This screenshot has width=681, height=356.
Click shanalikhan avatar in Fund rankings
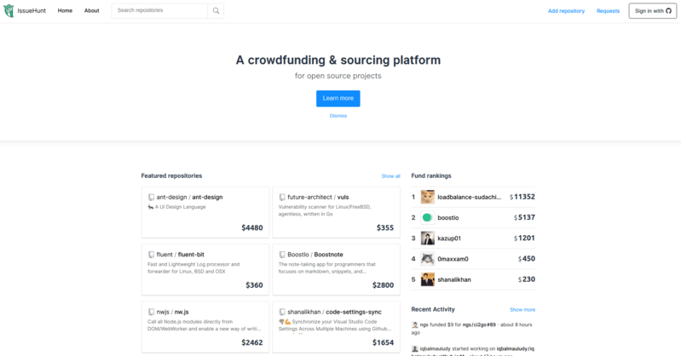[x=427, y=278]
